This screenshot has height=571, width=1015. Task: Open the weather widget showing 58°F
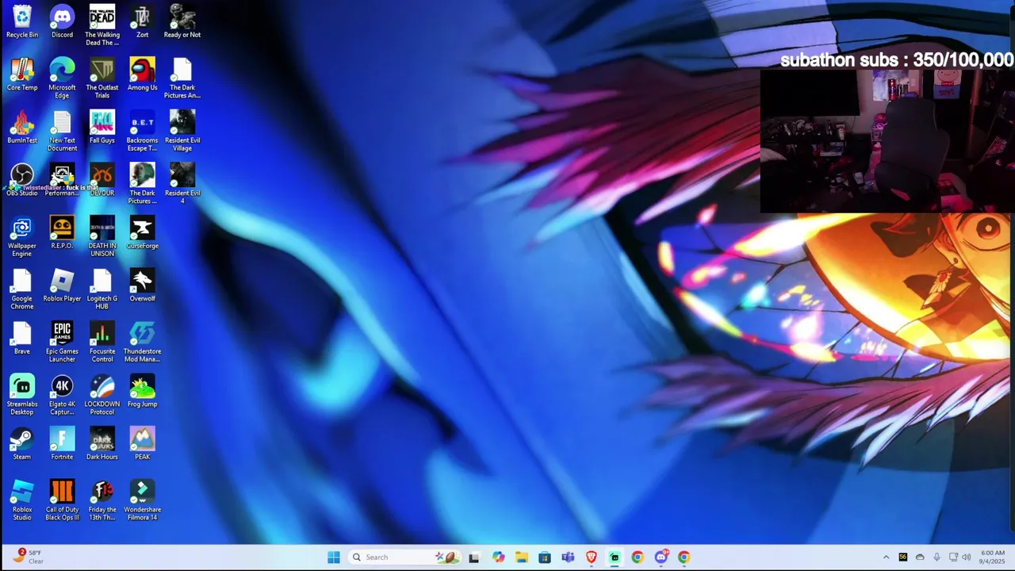pyautogui.click(x=28, y=557)
